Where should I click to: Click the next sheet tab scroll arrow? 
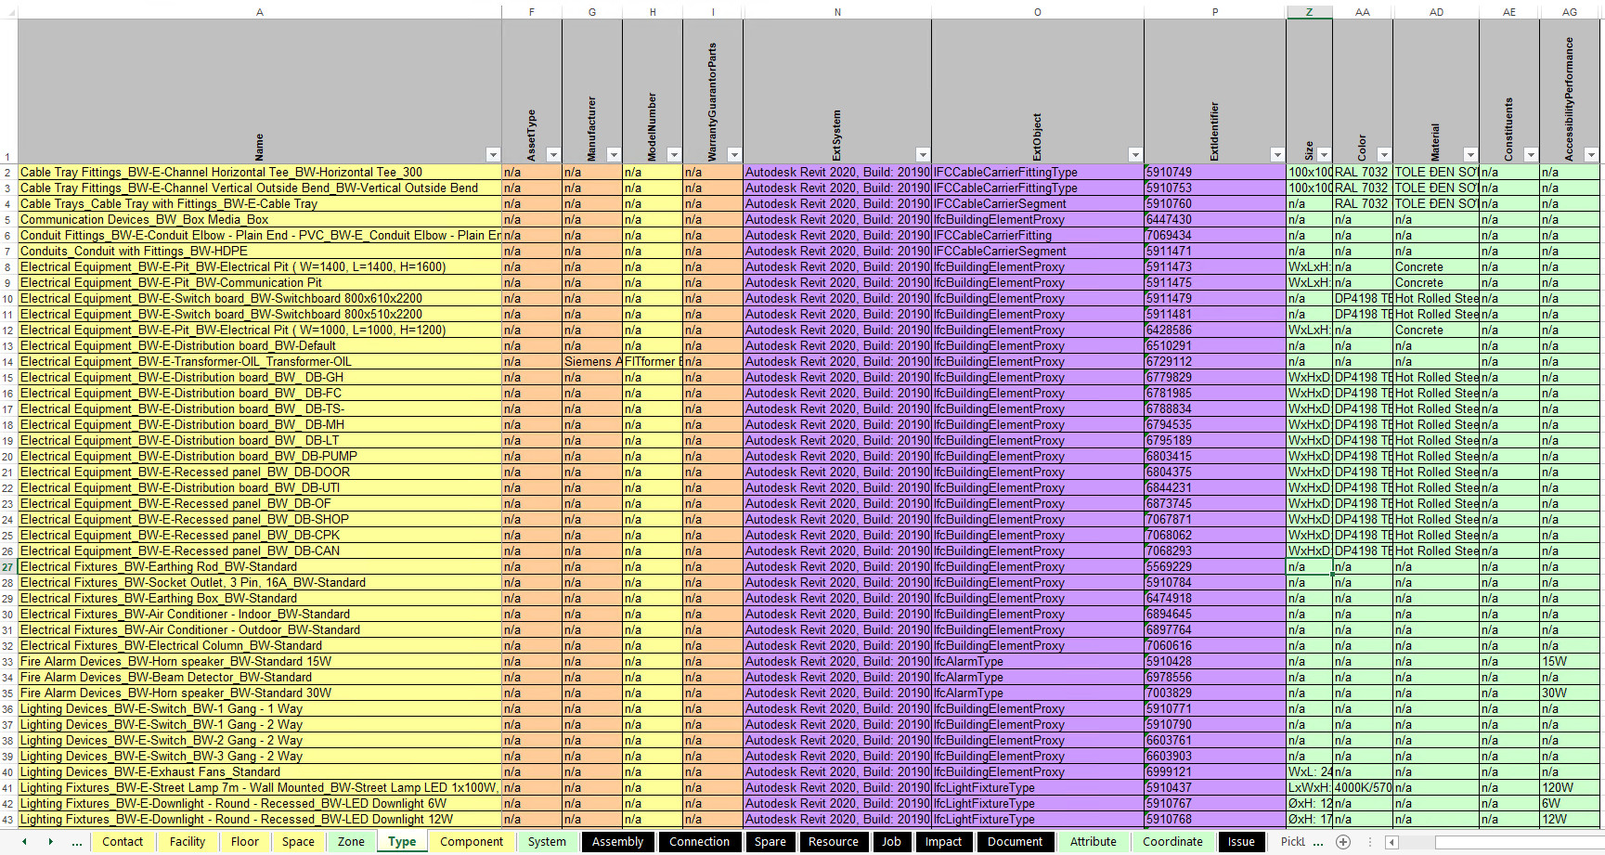[50, 841]
